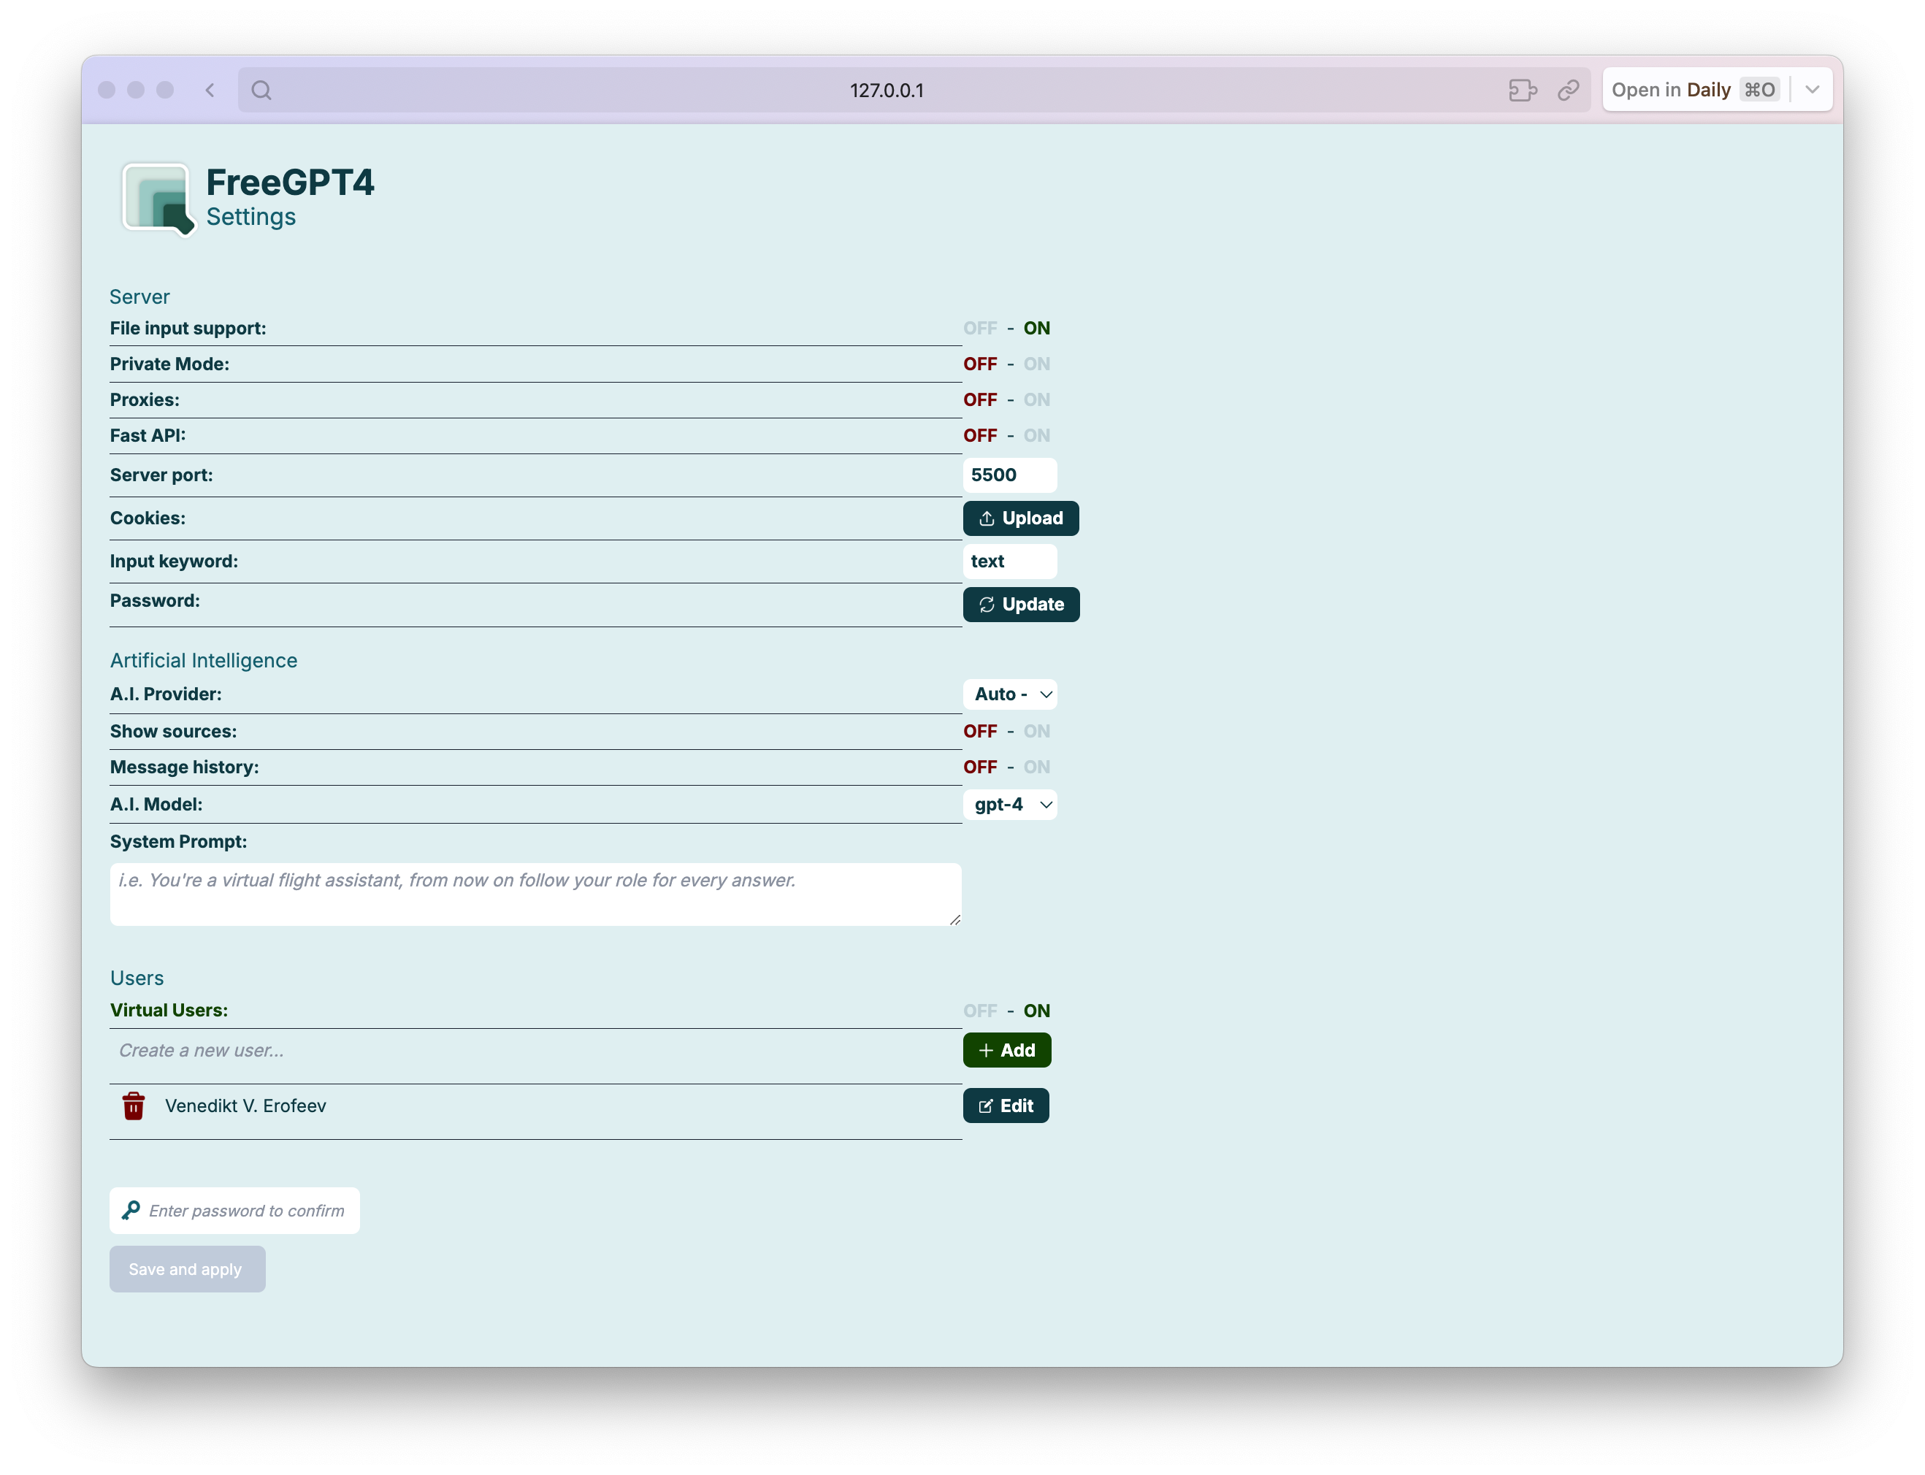Expand the Open in Daily chevron menu
Viewport: 1925px width, 1475px height.
(1812, 90)
